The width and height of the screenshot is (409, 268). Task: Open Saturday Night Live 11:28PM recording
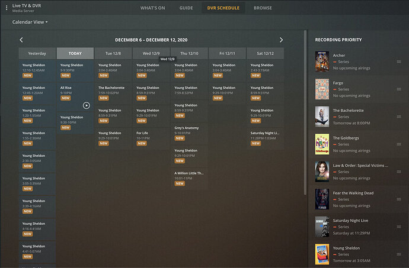(x=266, y=139)
